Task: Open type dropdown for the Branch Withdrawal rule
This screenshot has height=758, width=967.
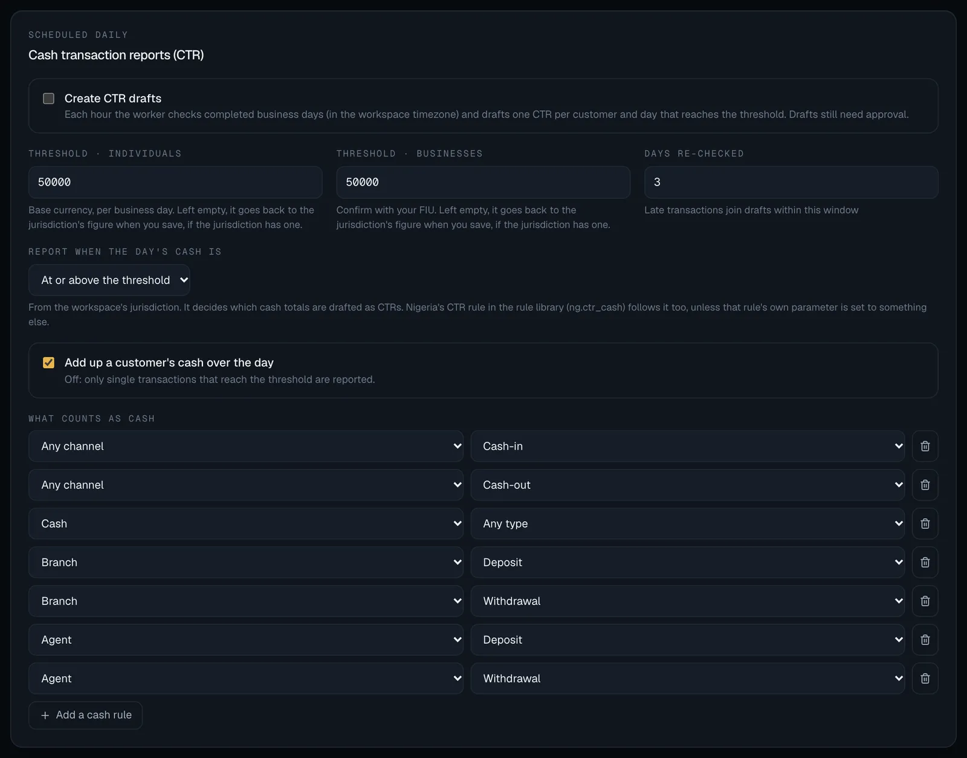Action: pyautogui.click(x=688, y=601)
